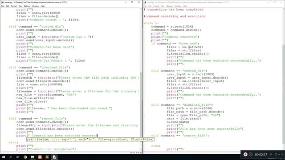Open the Format menu in server.py window
This screenshot has width=285, height=160.
tap(14, 6)
